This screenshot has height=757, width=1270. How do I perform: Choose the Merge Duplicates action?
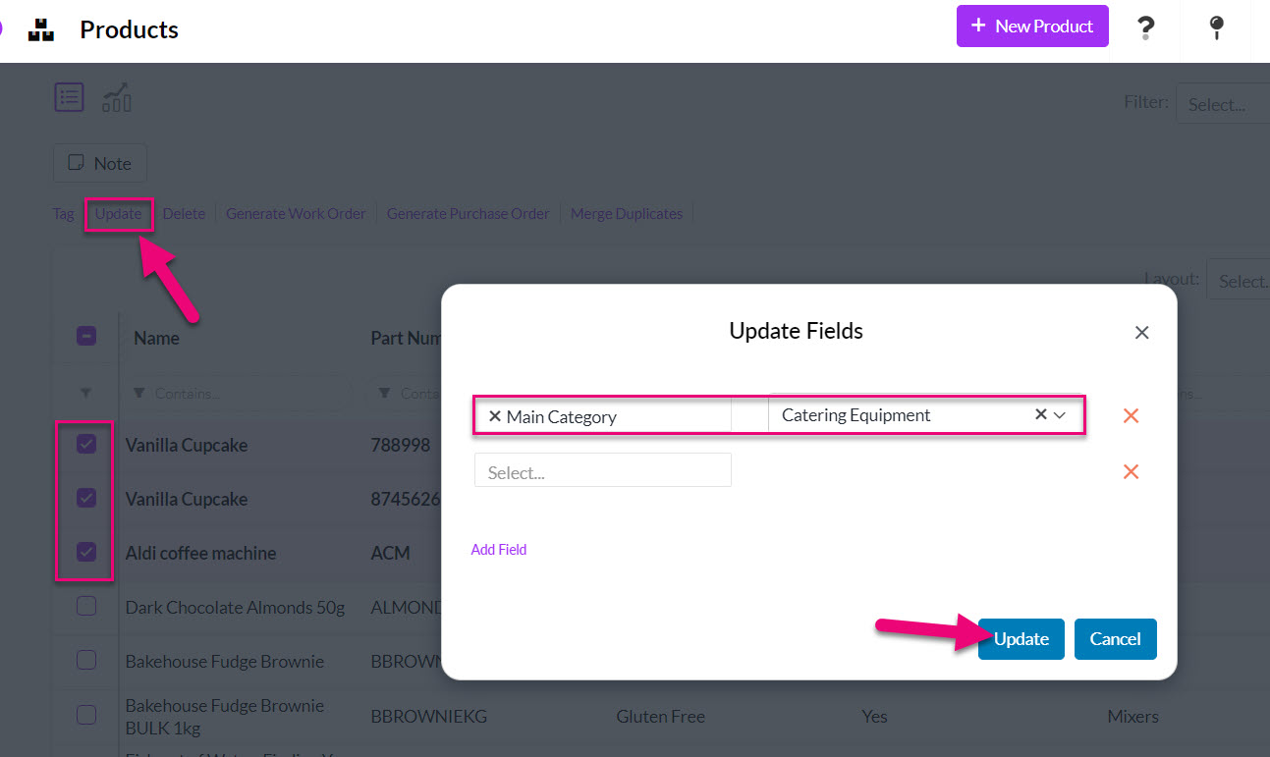[626, 213]
